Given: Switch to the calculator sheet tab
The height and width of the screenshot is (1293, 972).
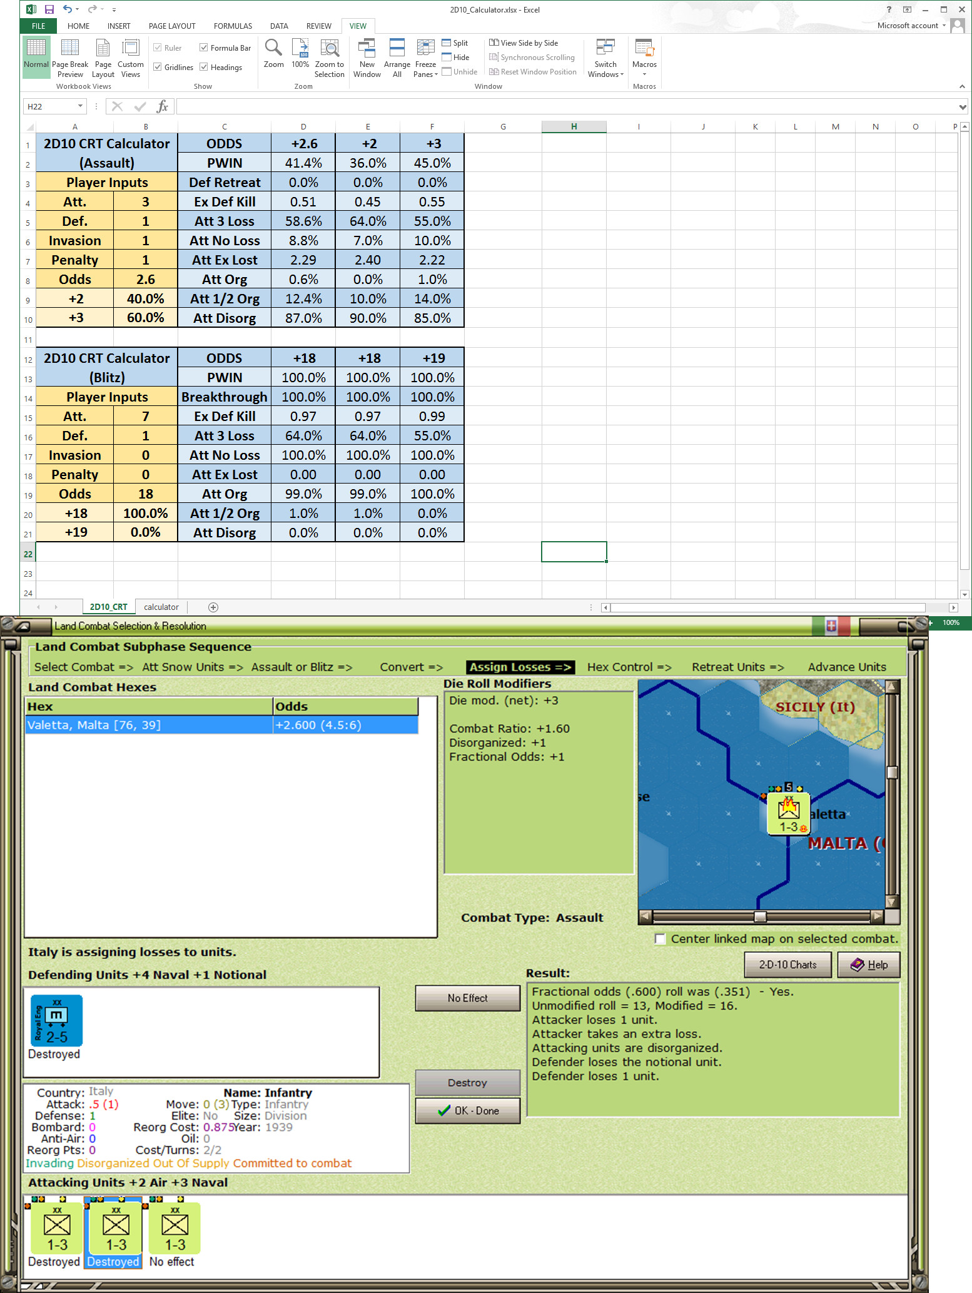Looking at the screenshot, I should [161, 607].
